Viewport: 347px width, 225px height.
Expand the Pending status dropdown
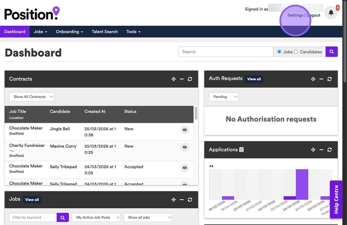coord(223,97)
